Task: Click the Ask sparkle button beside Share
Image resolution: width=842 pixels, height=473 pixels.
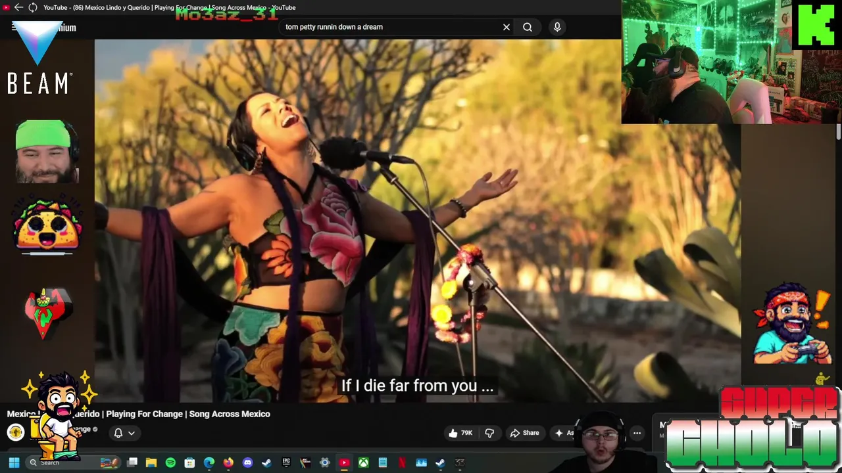Action: (x=564, y=433)
